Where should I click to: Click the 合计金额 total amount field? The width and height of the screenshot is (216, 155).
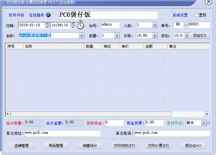click(74, 123)
